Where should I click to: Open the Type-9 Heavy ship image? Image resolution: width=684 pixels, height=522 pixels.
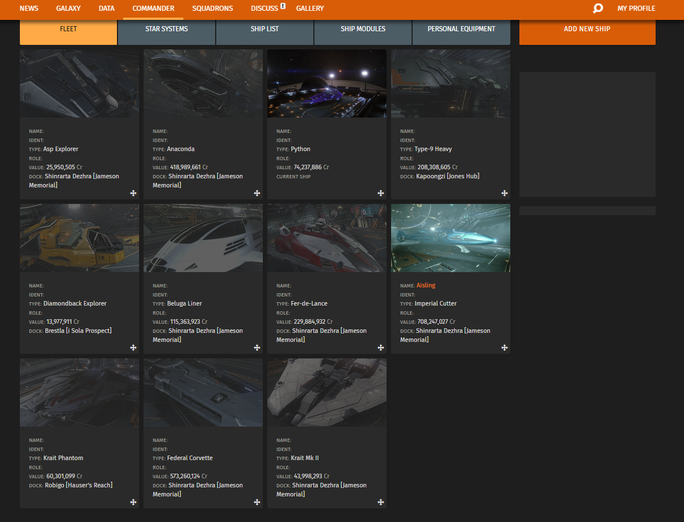[451, 83]
